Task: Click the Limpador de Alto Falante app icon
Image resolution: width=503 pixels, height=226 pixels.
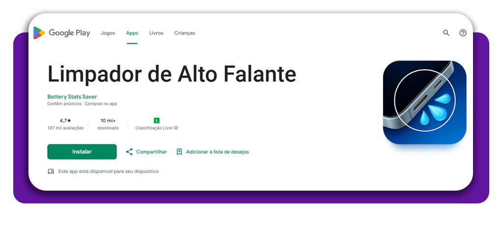Action: click(x=424, y=102)
